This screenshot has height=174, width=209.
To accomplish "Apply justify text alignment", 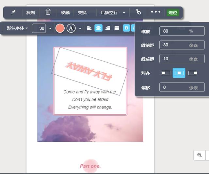I will 117,28.
